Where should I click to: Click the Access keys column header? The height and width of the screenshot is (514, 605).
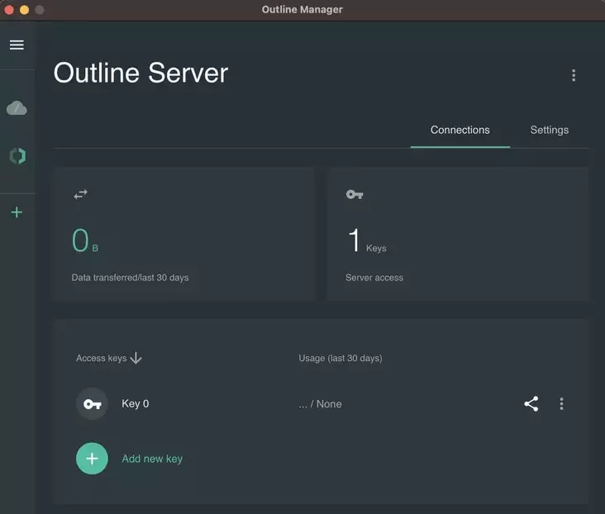[101, 359]
